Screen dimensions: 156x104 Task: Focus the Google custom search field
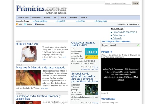[118, 3]
